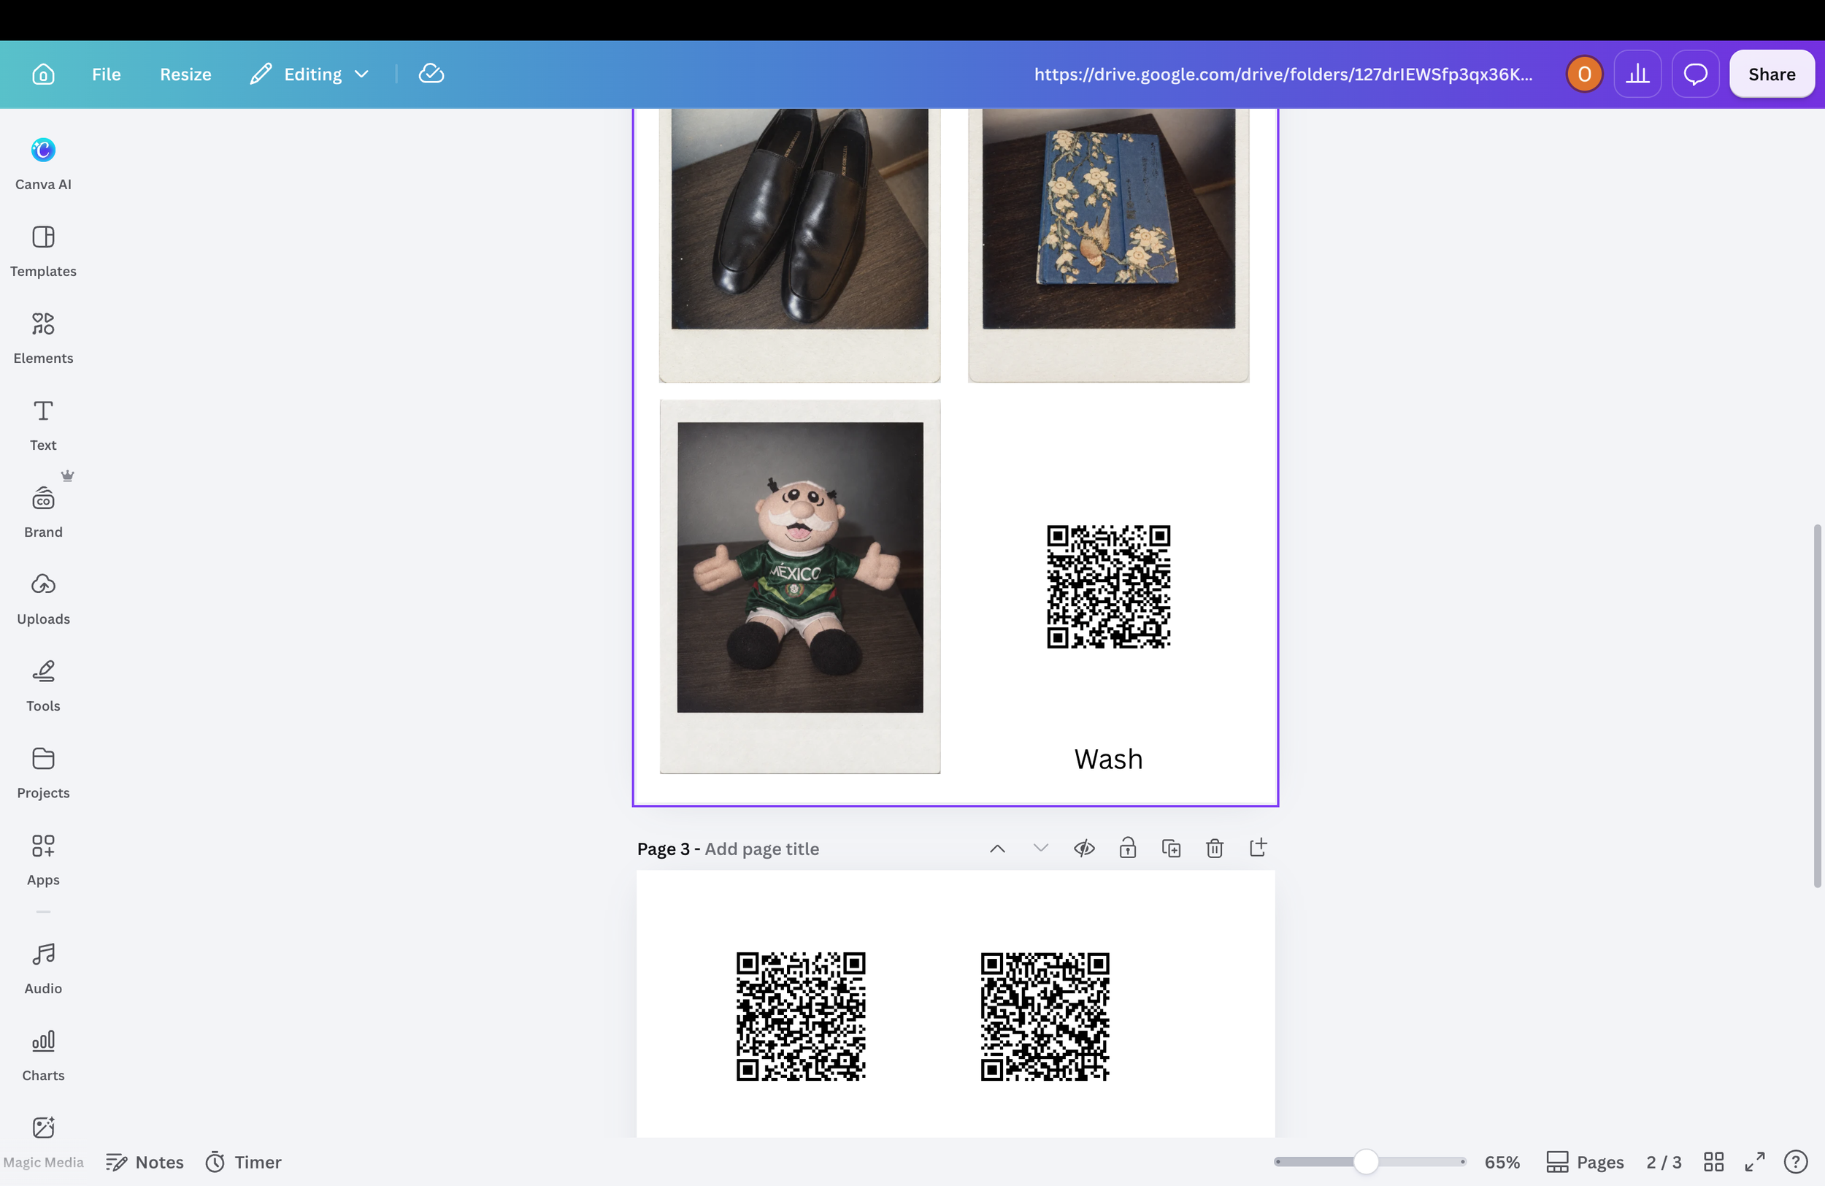Enter fullscreen present mode

1754,1162
